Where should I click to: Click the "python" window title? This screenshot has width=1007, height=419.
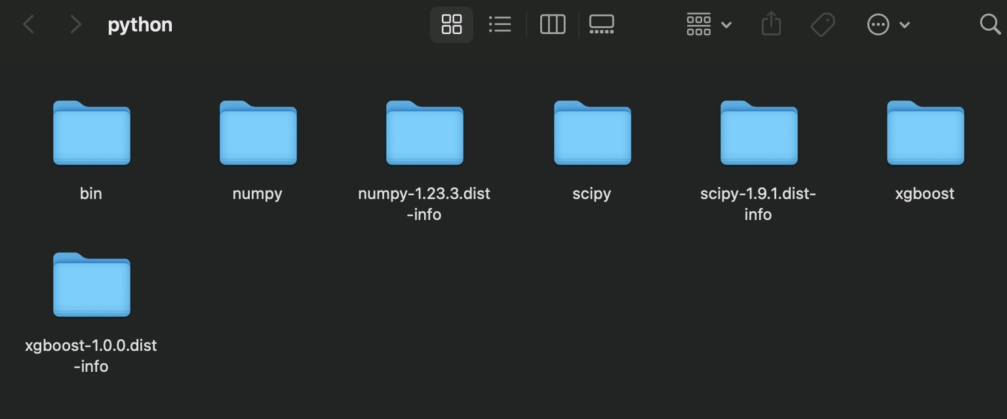(x=140, y=25)
